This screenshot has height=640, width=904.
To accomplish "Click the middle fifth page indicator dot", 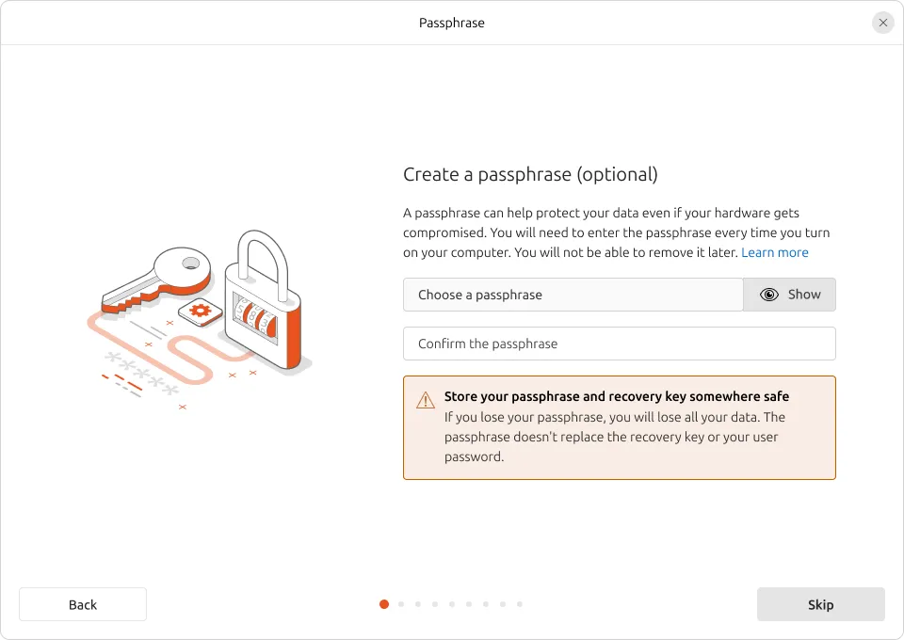I will (452, 604).
